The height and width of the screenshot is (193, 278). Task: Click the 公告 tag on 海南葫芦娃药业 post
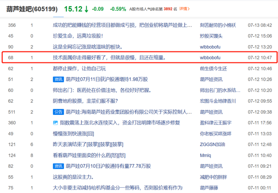pos(58,112)
